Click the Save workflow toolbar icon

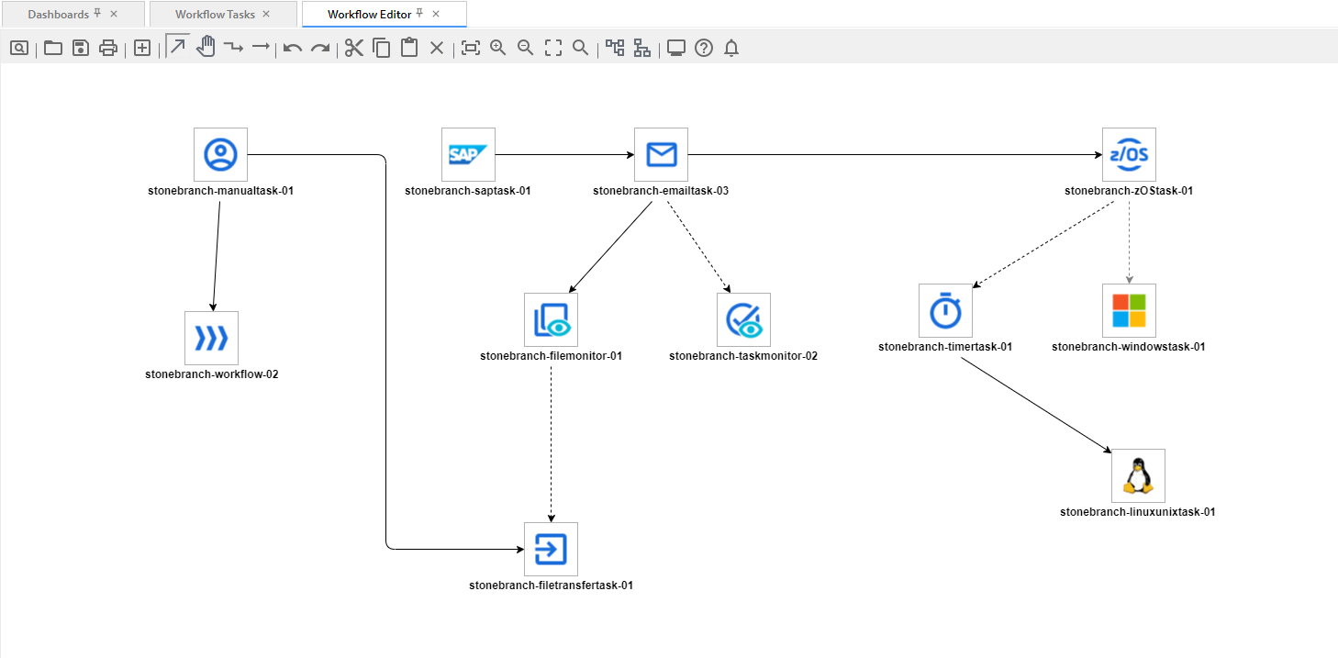[81, 48]
